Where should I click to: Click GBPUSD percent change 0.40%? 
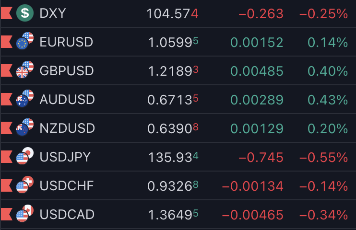click(x=328, y=71)
